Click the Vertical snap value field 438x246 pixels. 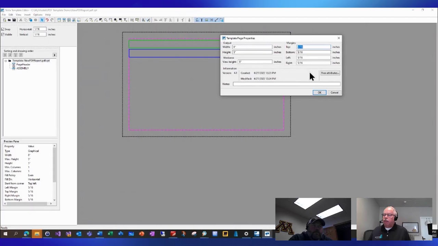click(x=39, y=35)
